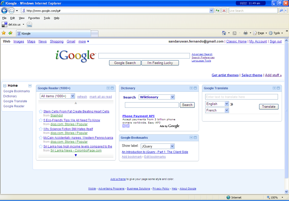Stop loading with the red X icon
Image resolution: width=289 pixels, height=201 pixels.
[x=224, y=11]
